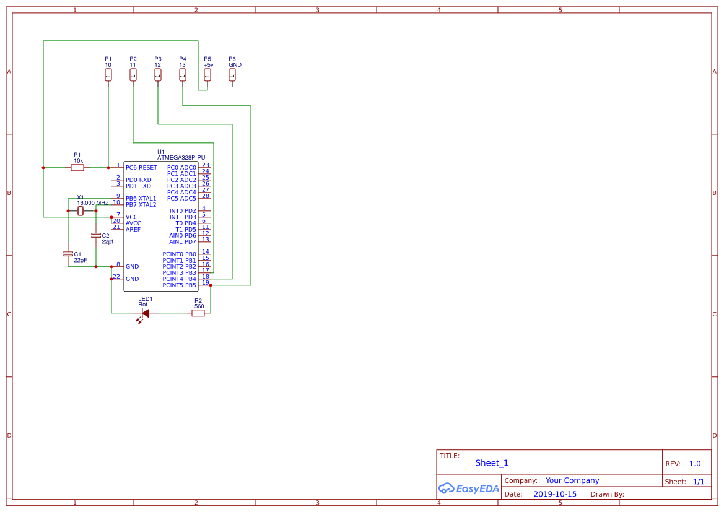724x512 pixels.
Task: Select the P1 pin header connector
Action: [108, 74]
